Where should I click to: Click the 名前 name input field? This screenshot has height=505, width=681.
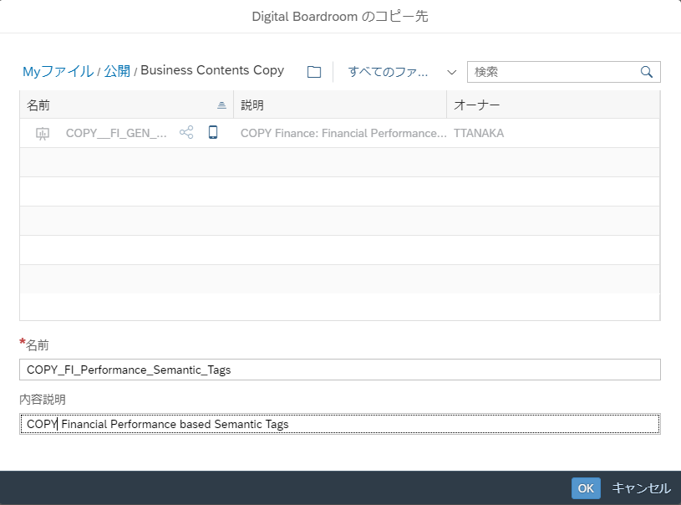[x=339, y=370]
